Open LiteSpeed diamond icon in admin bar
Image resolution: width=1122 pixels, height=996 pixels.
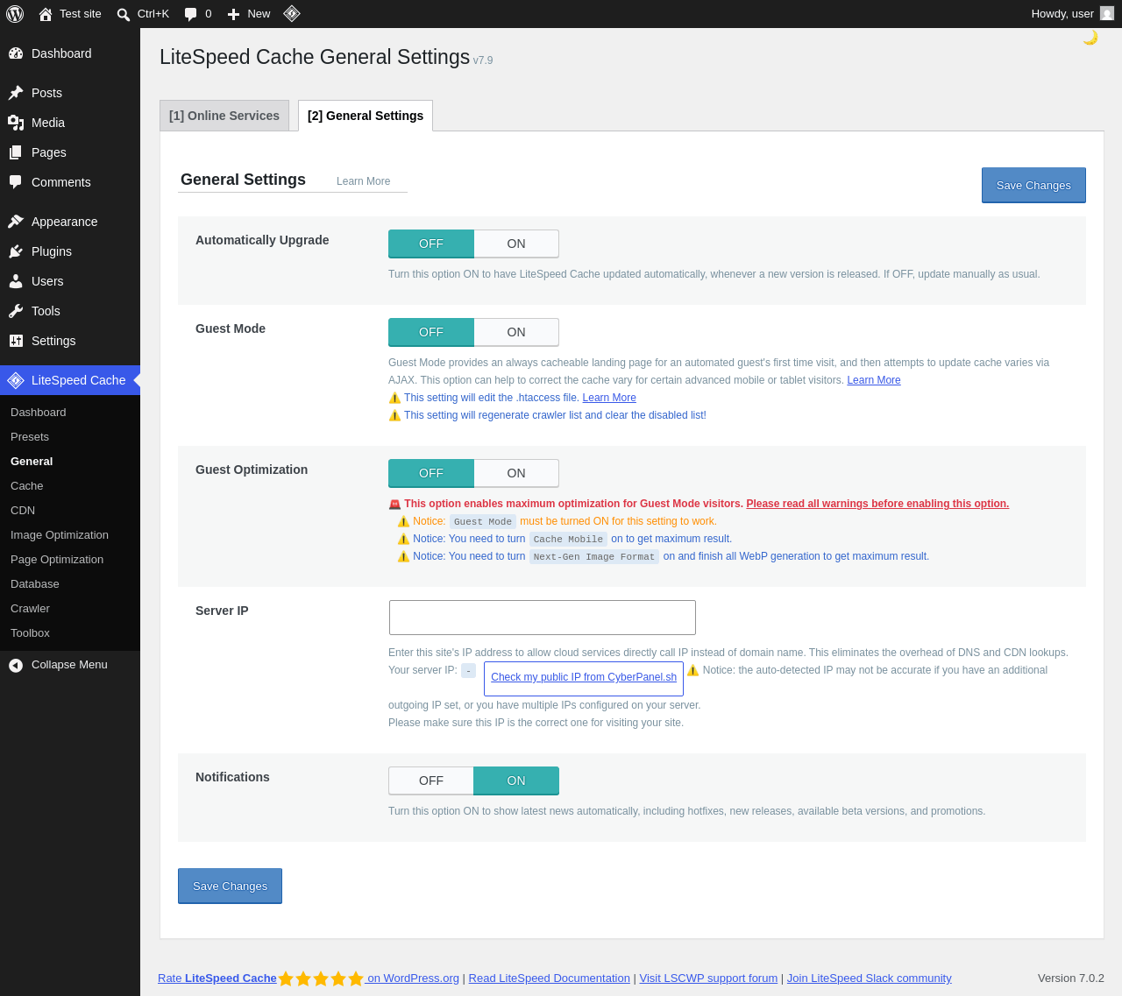click(x=292, y=14)
